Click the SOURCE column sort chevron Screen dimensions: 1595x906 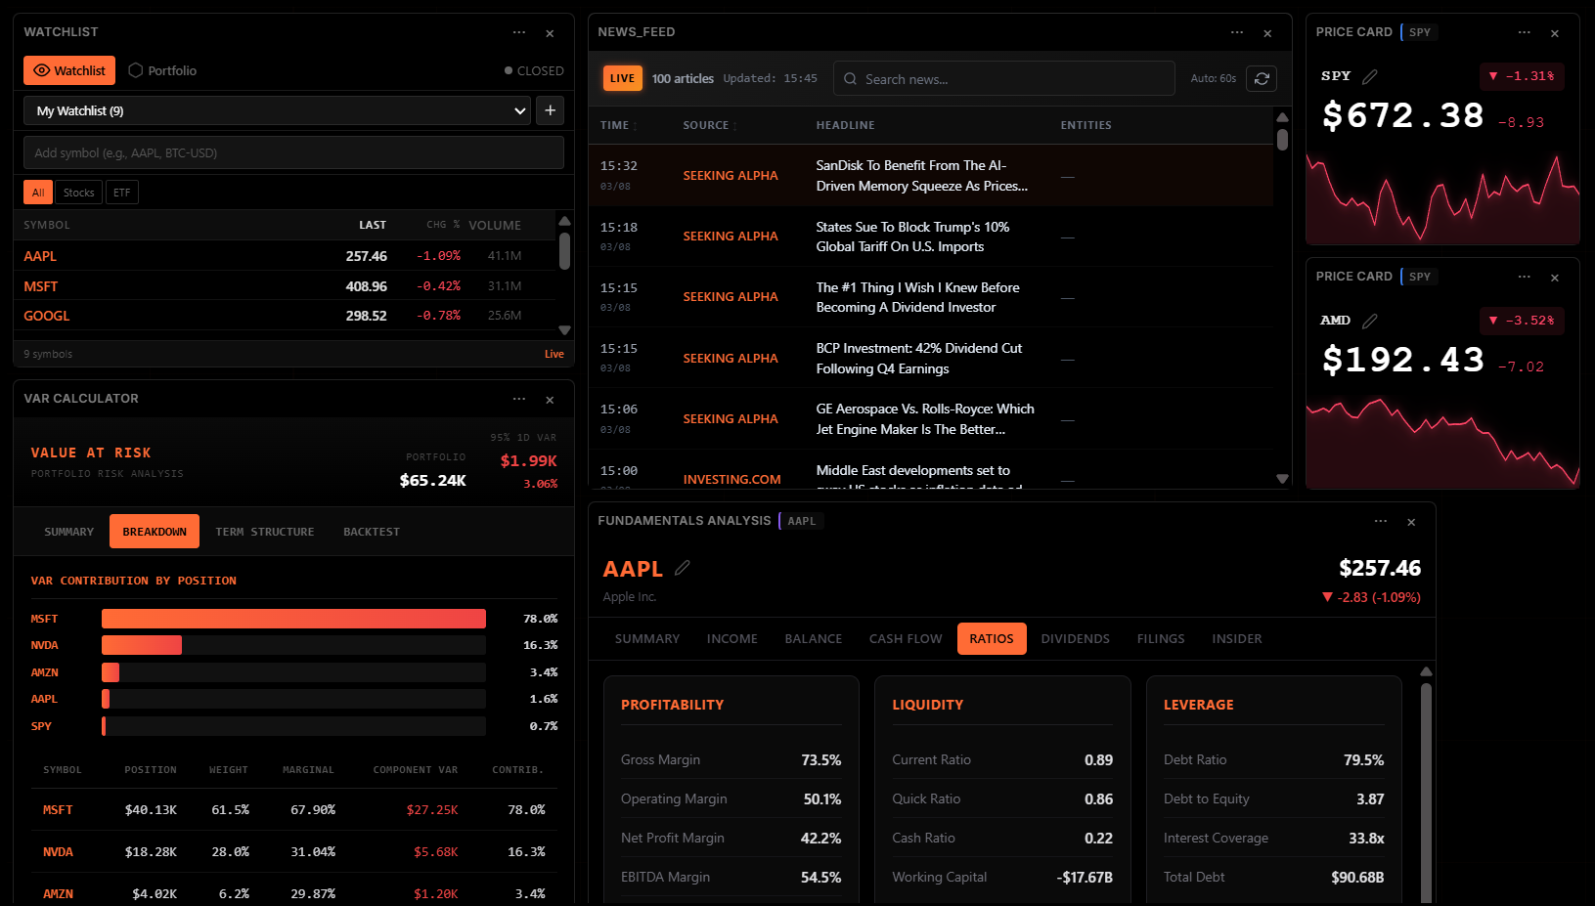coord(734,125)
